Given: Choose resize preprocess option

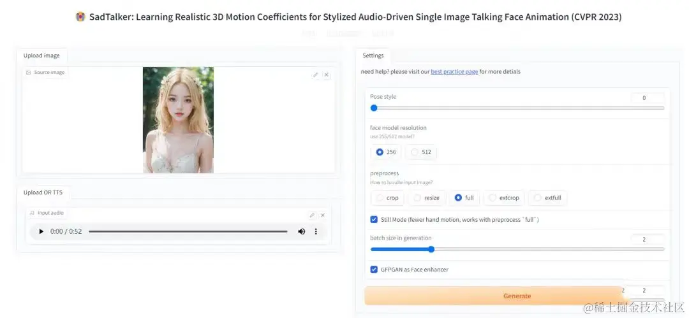Looking at the screenshot, I should [426, 198].
